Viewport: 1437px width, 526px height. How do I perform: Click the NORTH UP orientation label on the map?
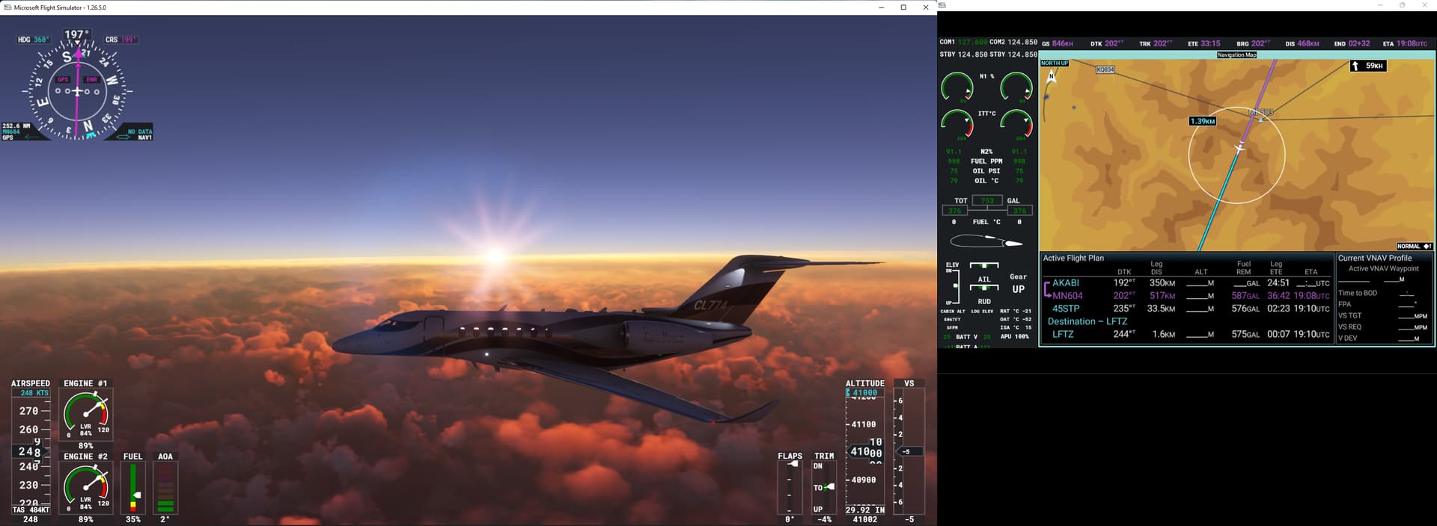(x=1055, y=64)
